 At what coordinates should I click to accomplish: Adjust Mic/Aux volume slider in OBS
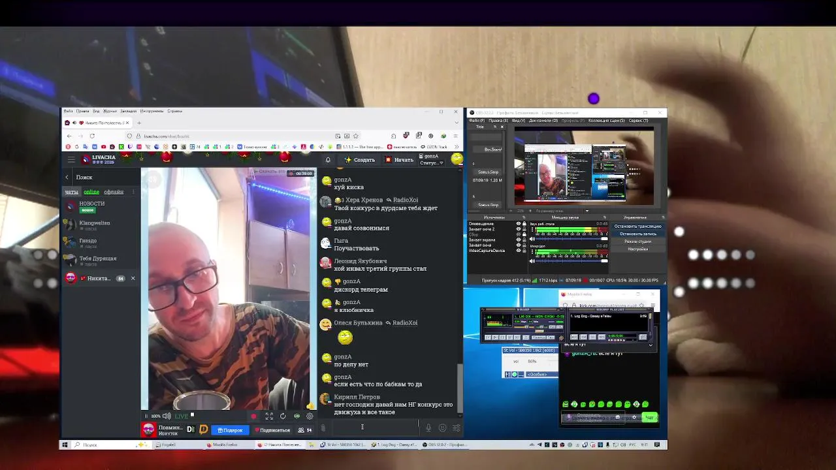click(x=571, y=261)
